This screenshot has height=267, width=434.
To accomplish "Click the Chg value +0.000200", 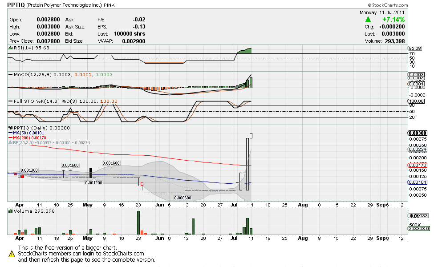I will [392, 27].
